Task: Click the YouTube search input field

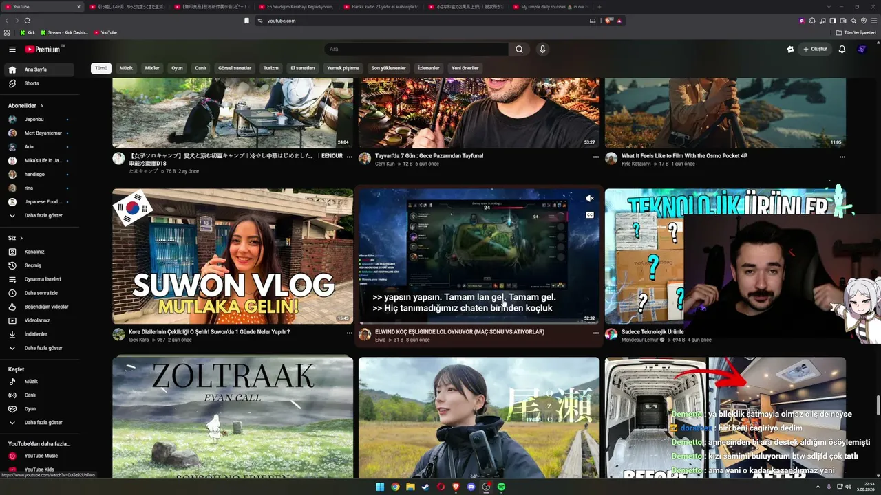Action: pos(416,49)
